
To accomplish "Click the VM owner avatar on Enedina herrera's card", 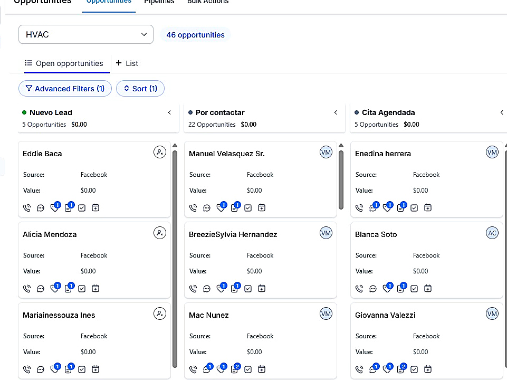I will click(492, 152).
